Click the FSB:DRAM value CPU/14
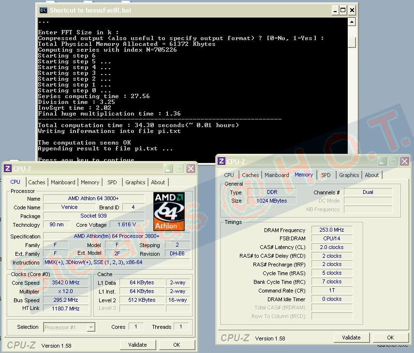This screenshot has height=353, width=414. click(332, 238)
